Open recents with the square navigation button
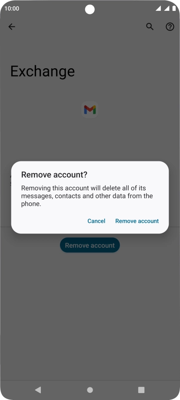 coord(141,390)
